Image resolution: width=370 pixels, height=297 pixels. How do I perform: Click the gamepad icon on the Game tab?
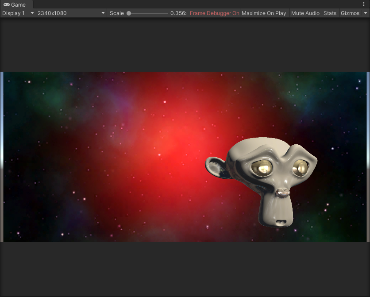[7, 4]
